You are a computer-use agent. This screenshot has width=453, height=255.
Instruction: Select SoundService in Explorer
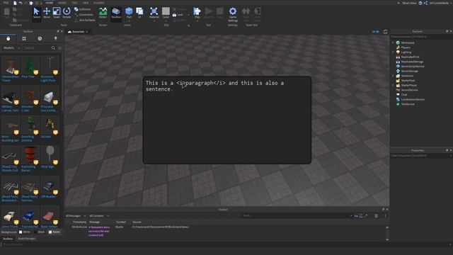click(x=409, y=90)
